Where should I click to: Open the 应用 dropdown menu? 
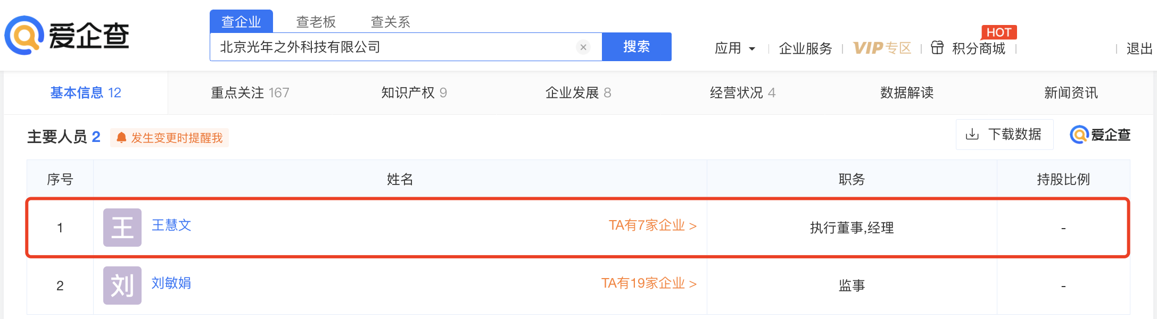(735, 48)
